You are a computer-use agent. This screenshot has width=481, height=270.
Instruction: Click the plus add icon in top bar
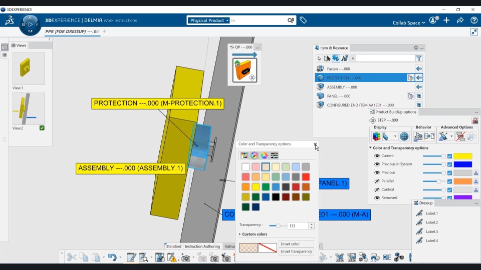[446, 20]
